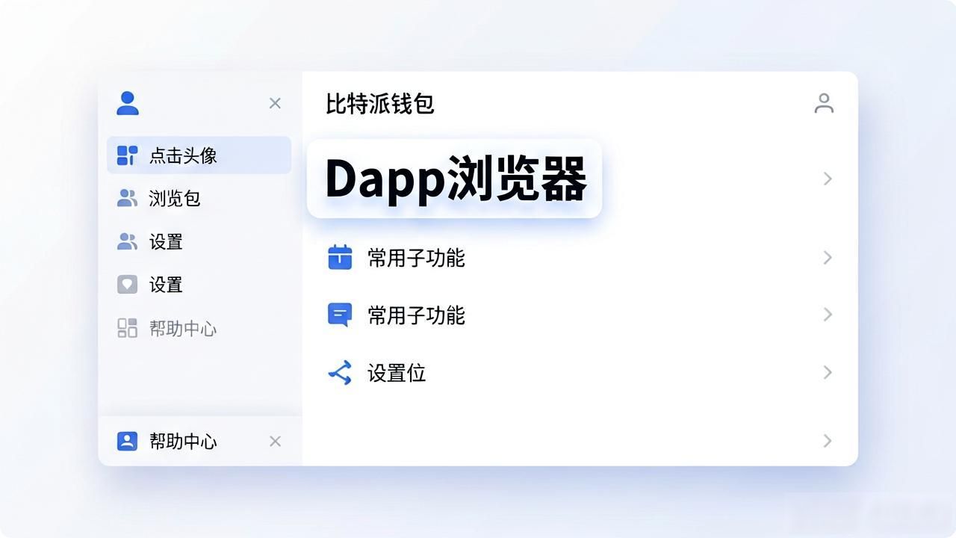Expand the 设置位 row chevron

[828, 372]
